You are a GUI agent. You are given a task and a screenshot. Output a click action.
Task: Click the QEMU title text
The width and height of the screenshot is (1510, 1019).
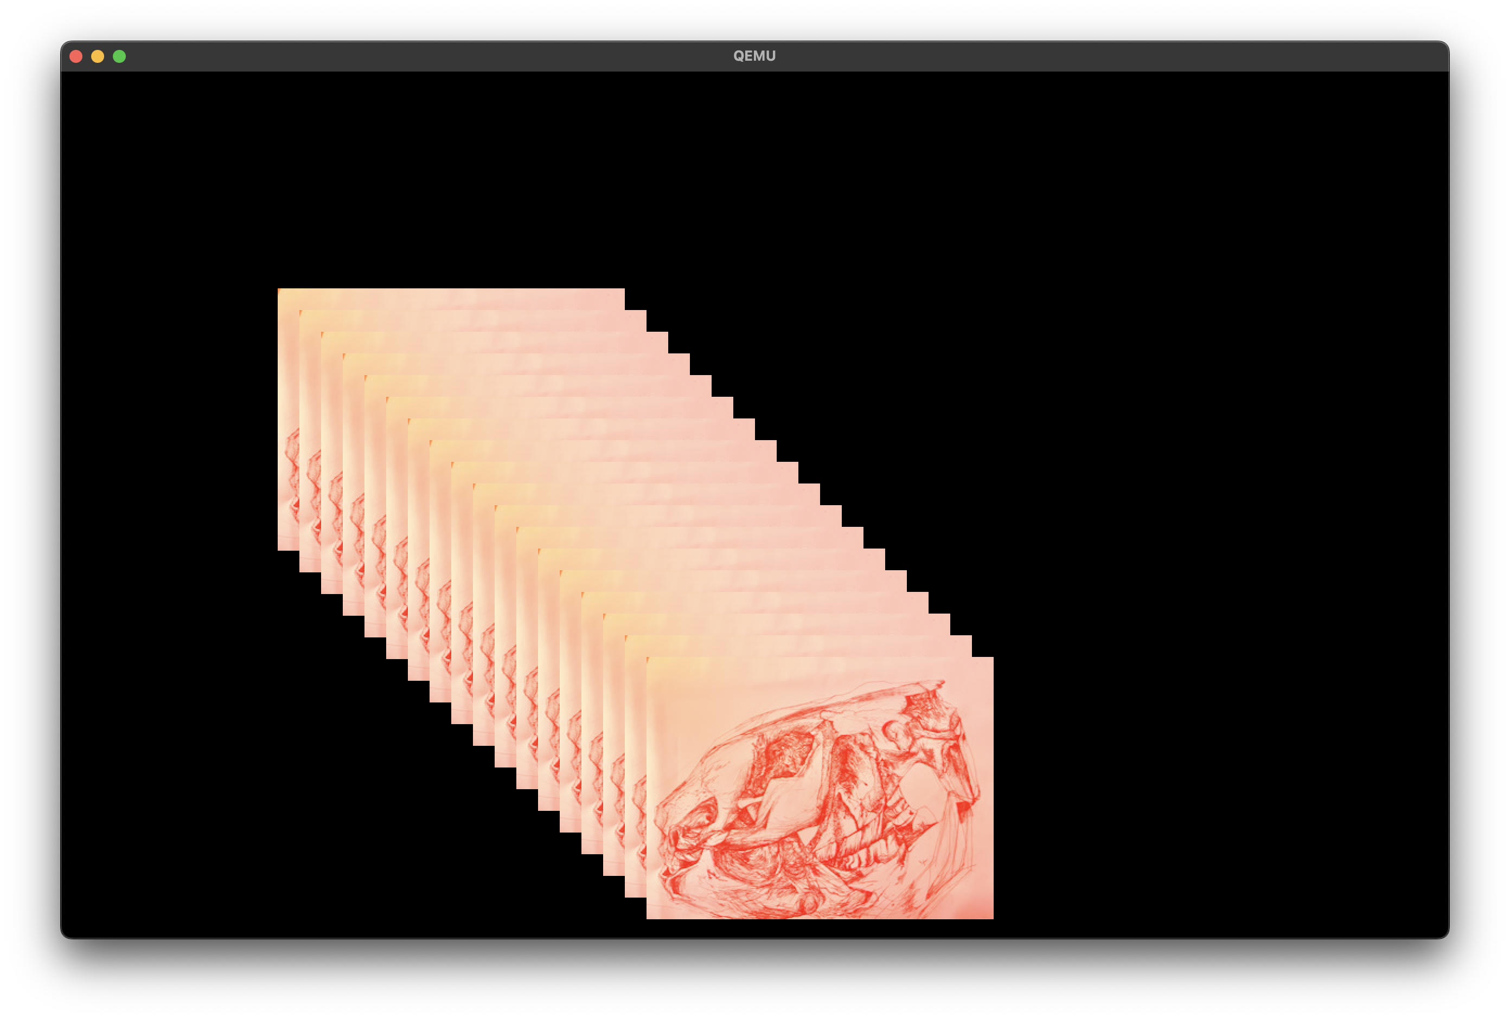[754, 56]
